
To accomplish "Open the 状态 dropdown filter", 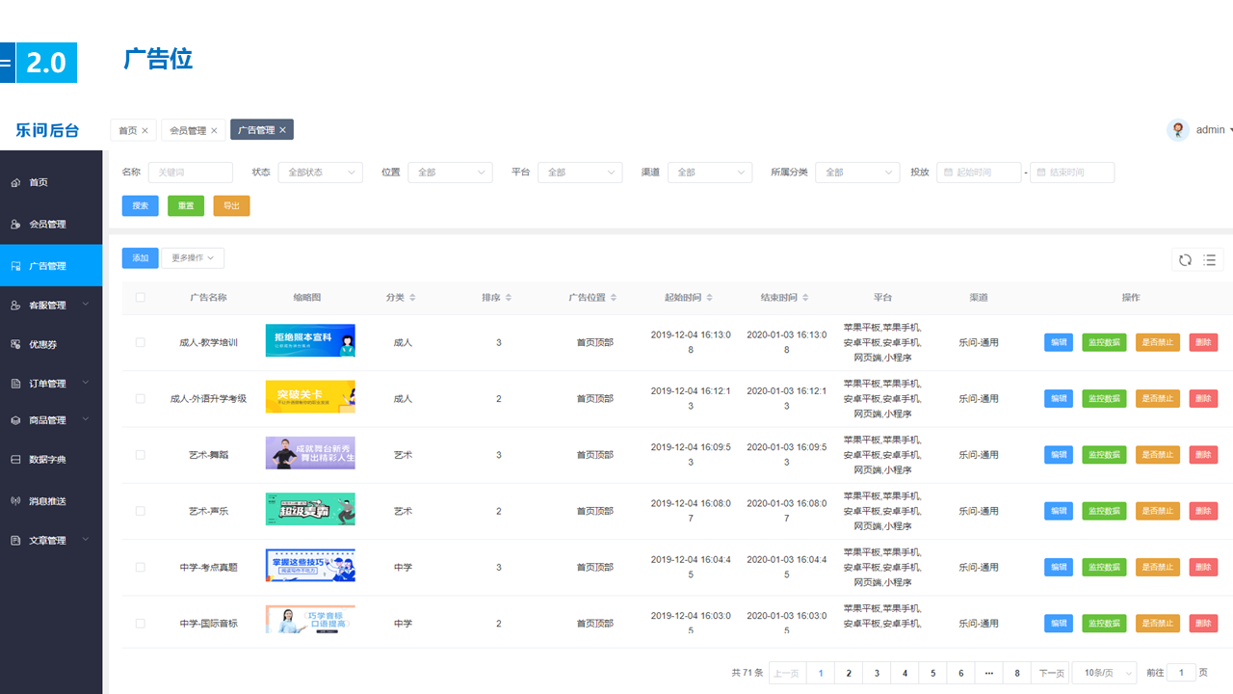I will [x=320, y=173].
